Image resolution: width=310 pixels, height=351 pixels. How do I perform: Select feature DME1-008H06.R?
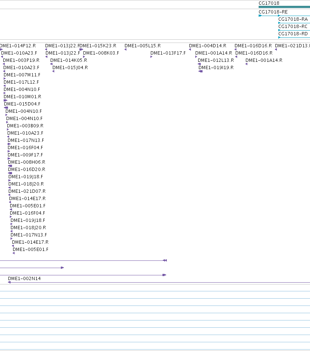[27, 162]
